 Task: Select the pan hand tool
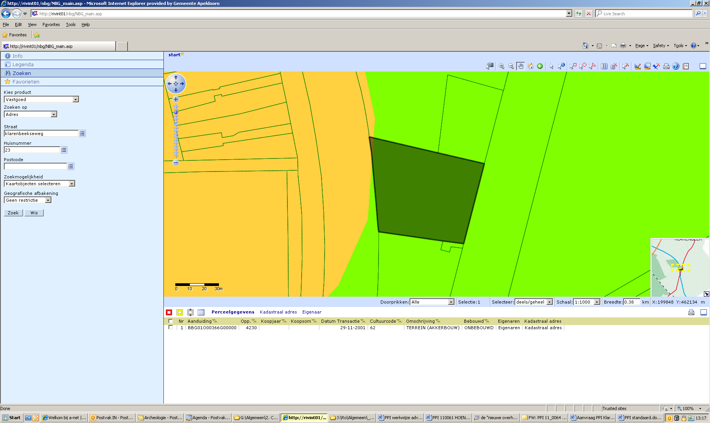pyautogui.click(x=521, y=66)
